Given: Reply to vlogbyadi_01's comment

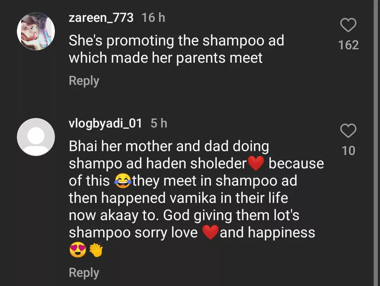Looking at the screenshot, I should [84, 273].
